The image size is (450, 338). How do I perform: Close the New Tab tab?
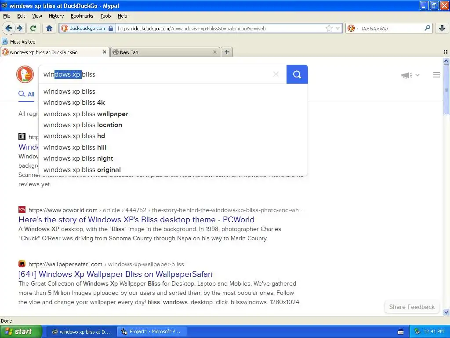tap(214, 52)
